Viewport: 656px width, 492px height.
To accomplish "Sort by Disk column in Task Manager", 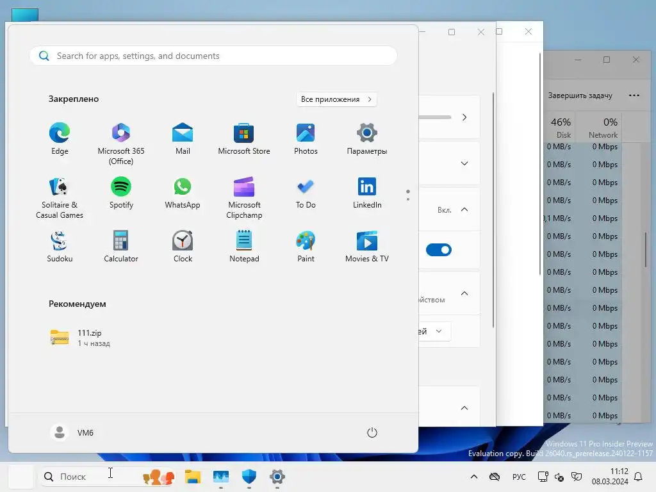I will (x=560, y=127).
